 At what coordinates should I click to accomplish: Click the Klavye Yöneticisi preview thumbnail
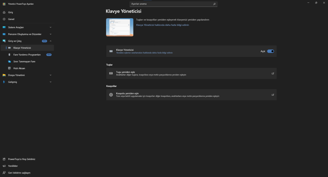pos(120,27)
